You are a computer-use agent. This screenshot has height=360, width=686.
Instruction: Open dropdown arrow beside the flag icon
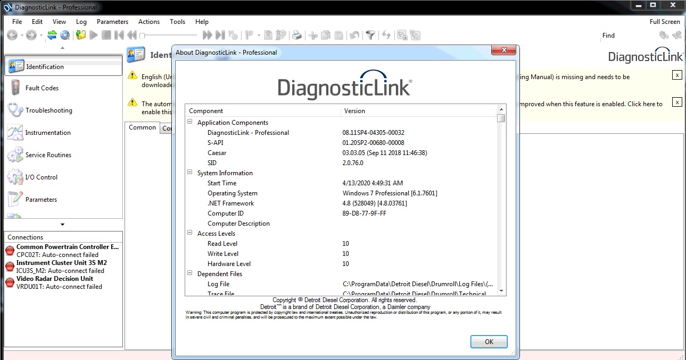point(259,36)
